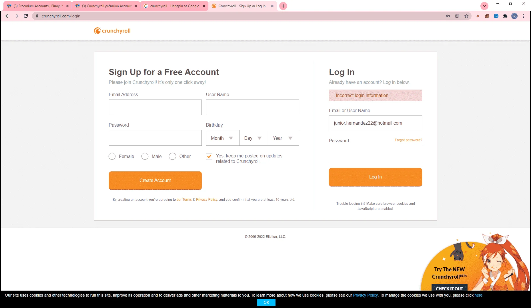The width and height of the screenshot is (531, 308).
Task: Close the Freemium Accounts tab
Action: tap(67, 6)
